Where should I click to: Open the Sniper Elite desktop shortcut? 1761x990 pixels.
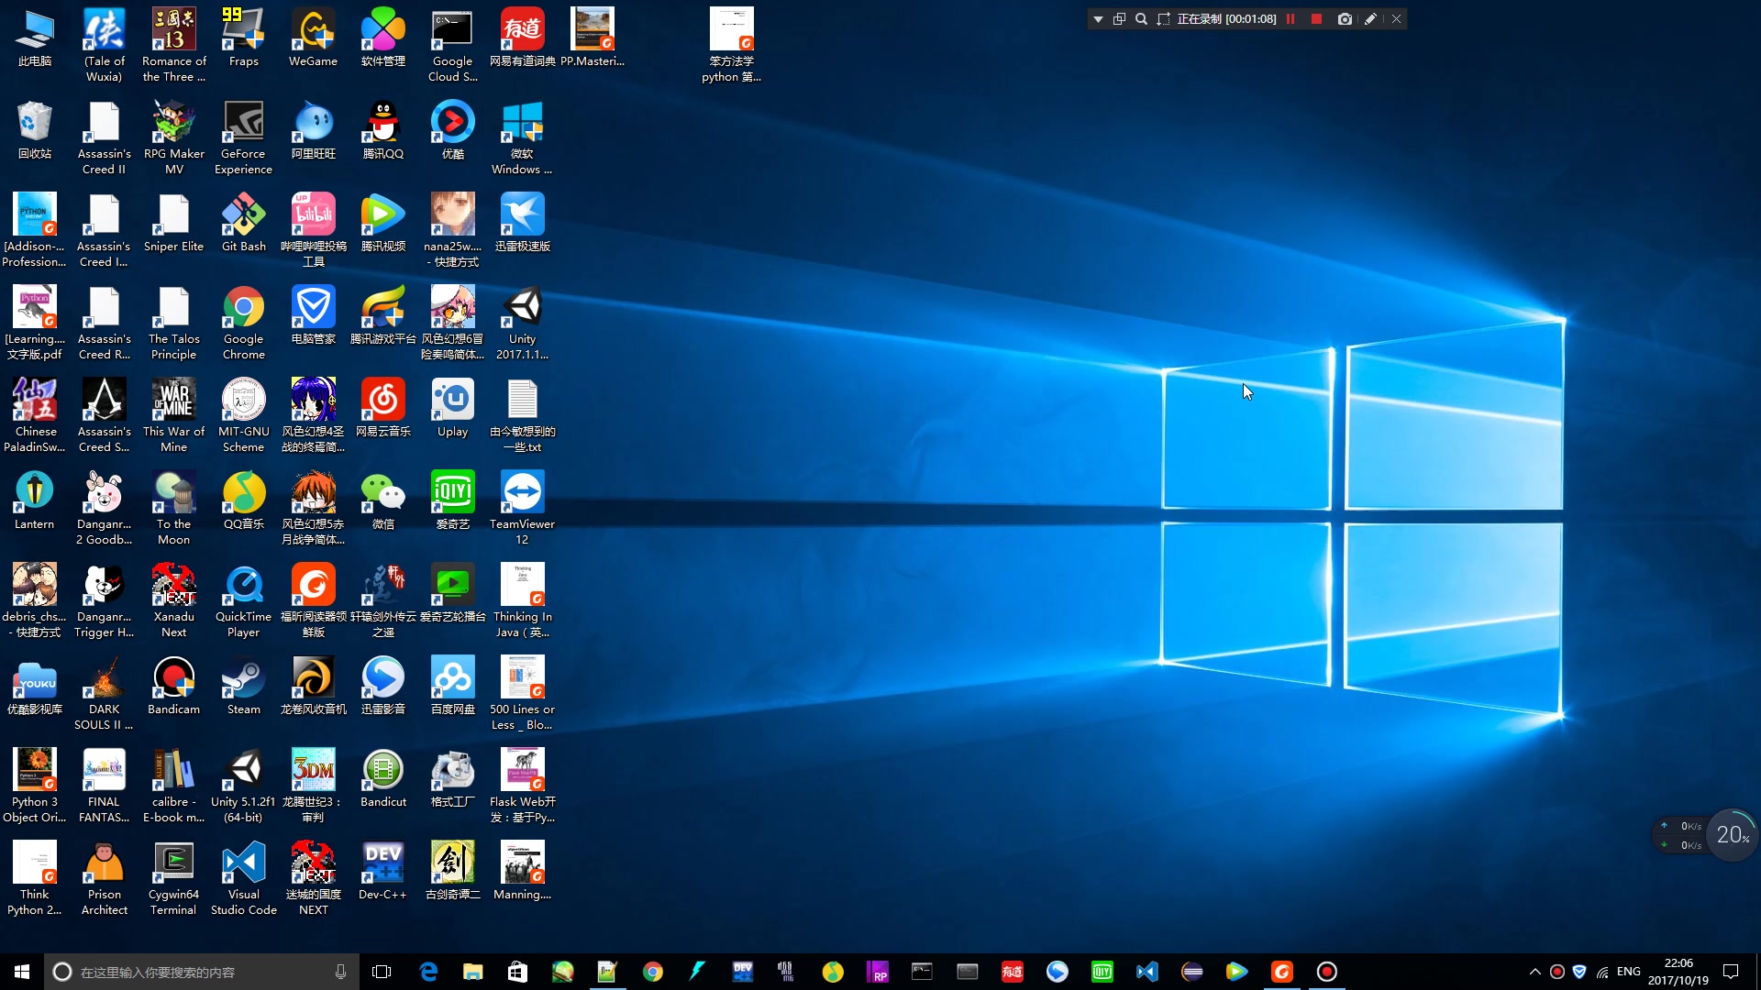pos(173,223)
